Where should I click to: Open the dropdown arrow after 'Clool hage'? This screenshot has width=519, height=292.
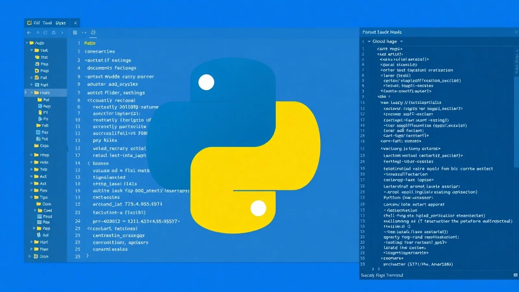click(x=402, y=42)
